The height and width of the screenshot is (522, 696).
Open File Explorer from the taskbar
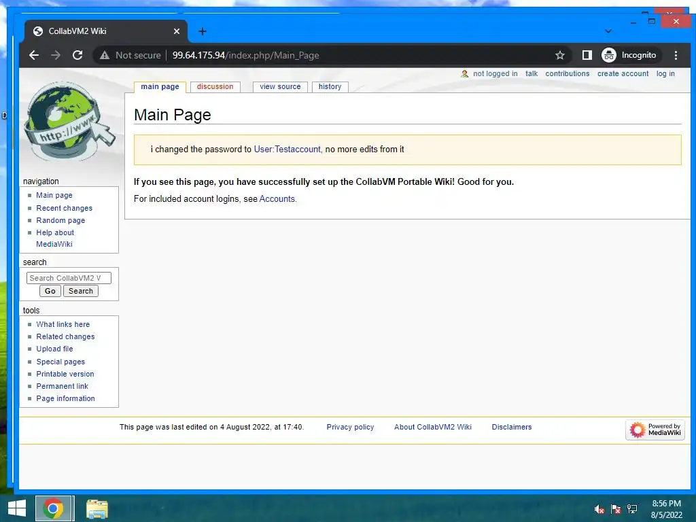tap(97, 508)
